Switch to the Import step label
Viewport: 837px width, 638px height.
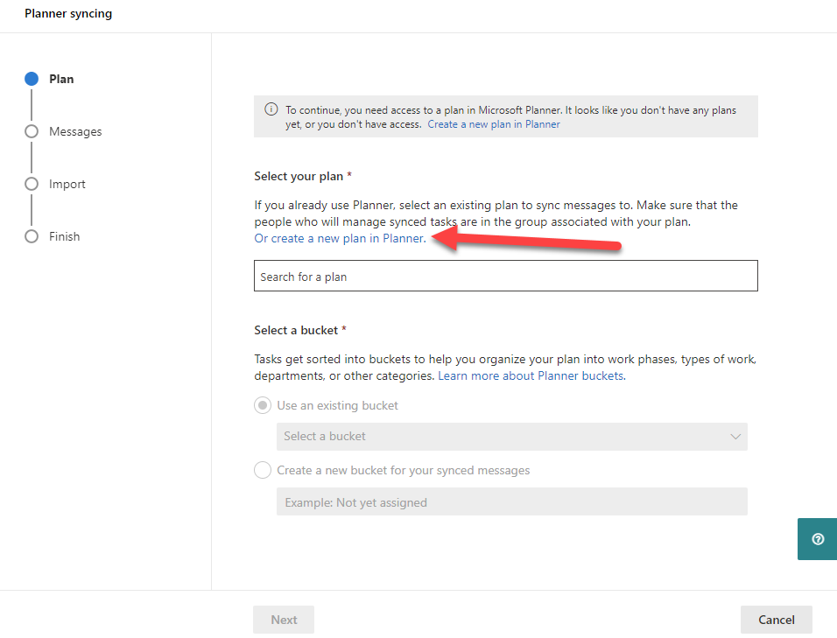[67, 184]
